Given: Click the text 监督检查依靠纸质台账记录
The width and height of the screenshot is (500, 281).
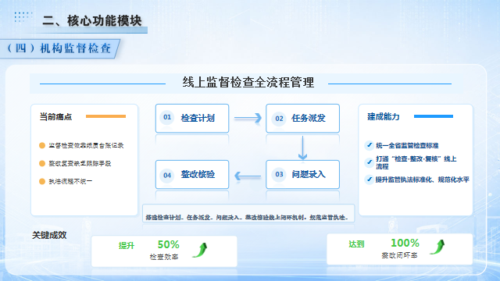Looking at the screenshot, I should tap(86, 146).
